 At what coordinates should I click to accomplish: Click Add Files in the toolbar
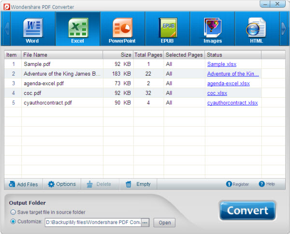click(x=24, y=184)
